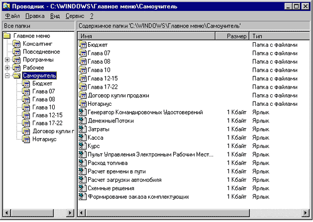Click Нотариус folder icon in file list
The width and height of the screenshot is (313, 222).
pos(82,104)
